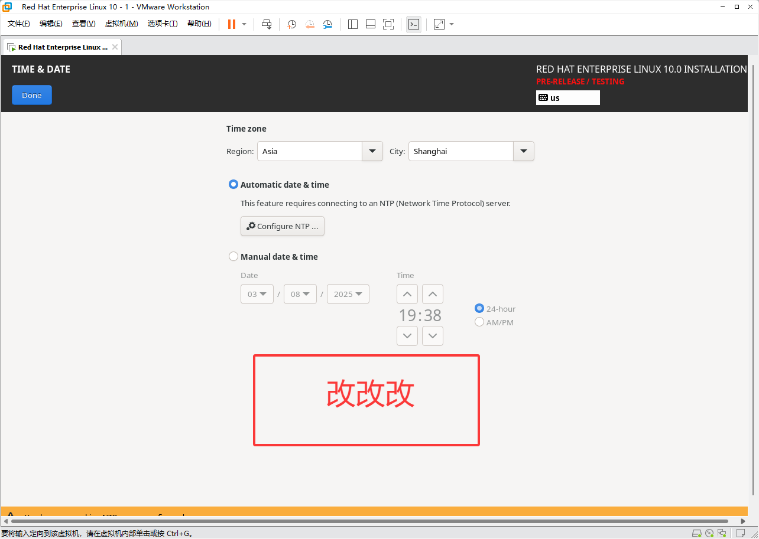Image resolution: width=759 pixels, height=539 pixels.
Task: Click the time display 19:38
Action: [420, 315]
